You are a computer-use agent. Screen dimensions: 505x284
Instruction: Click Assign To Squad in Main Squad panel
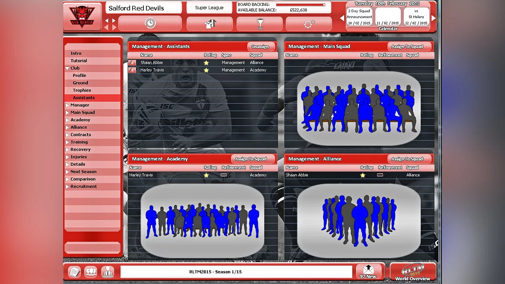[x=409, y=47]
